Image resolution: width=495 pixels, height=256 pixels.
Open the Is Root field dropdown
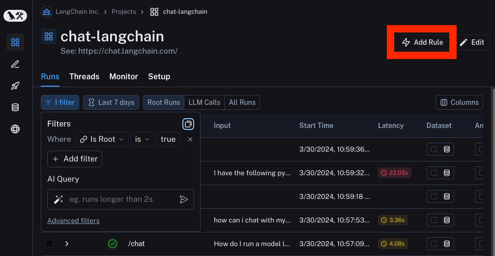[102, 139]
